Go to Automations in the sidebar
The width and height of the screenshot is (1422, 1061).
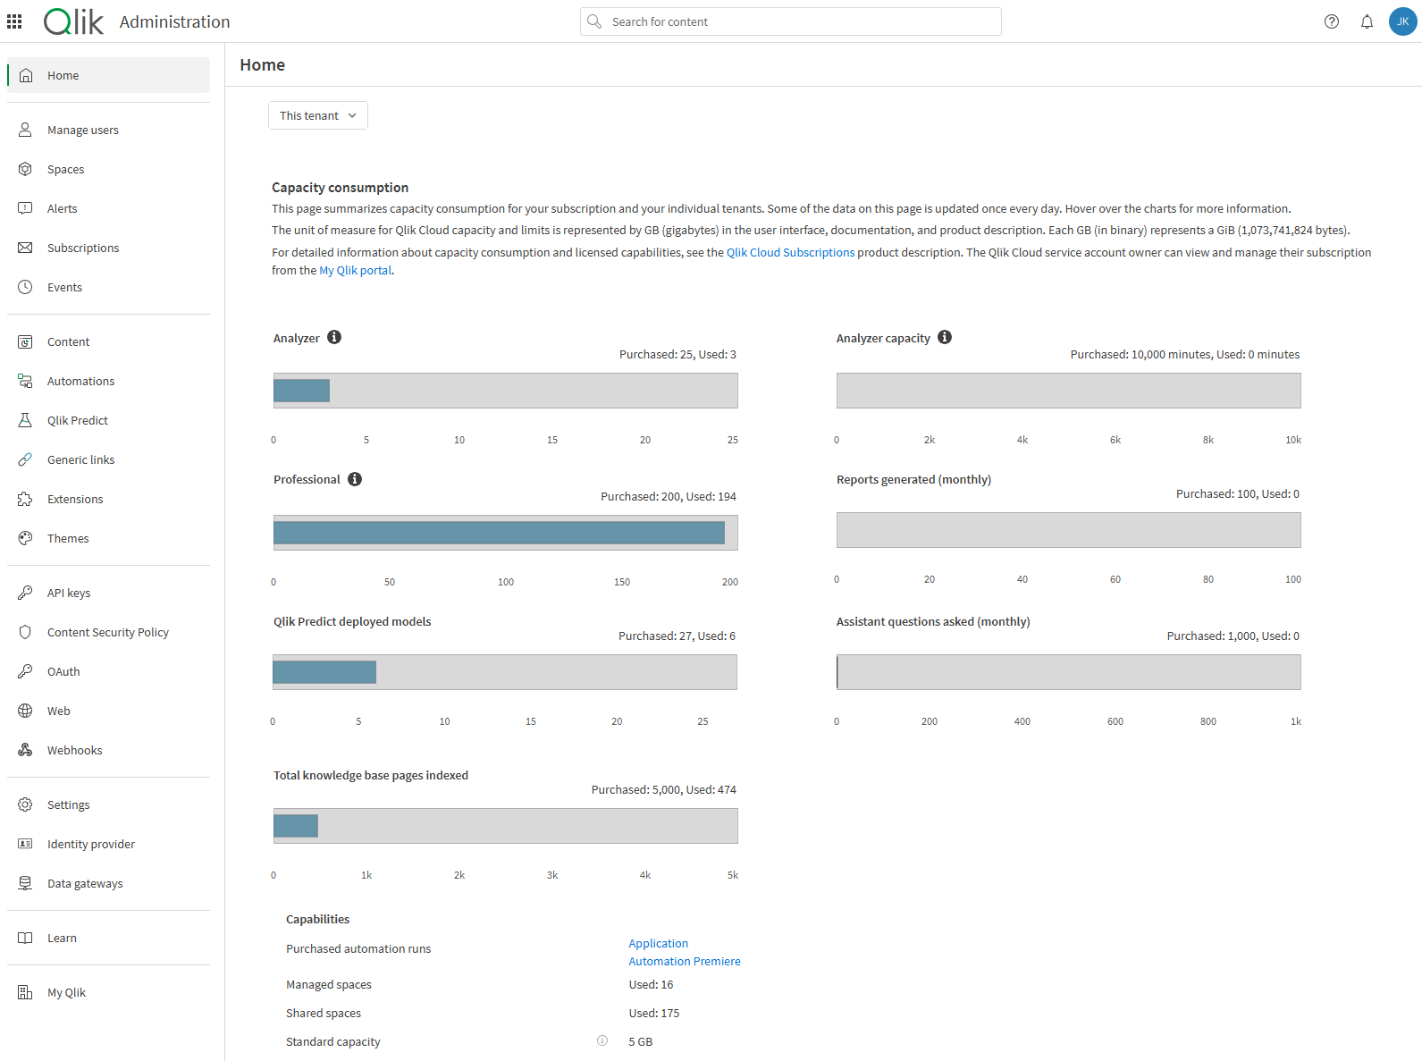coord(80,382)
